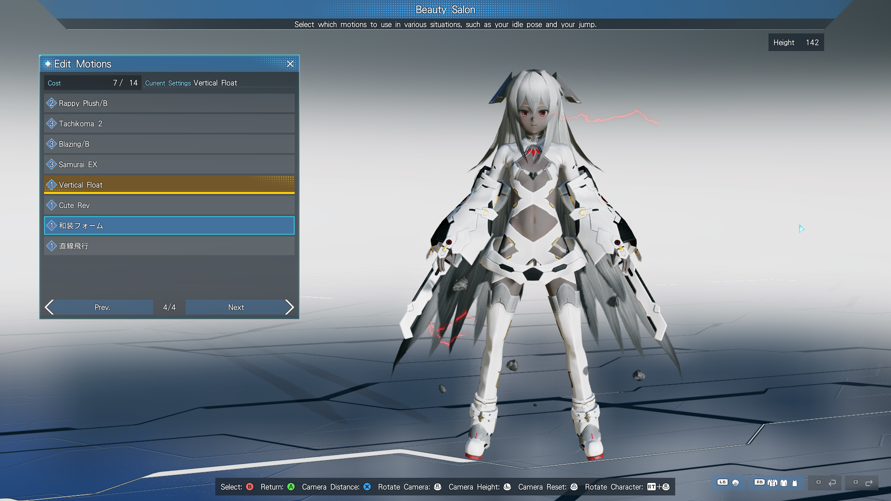
Task: Click the 'Select:' hint label
Action: (x=232, y=487)
